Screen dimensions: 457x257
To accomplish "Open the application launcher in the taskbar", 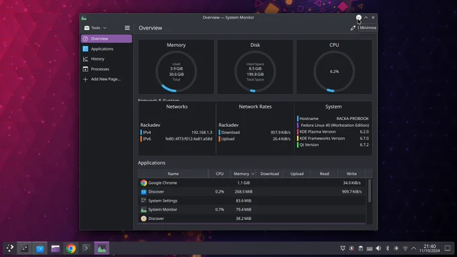I will point(10,248).
